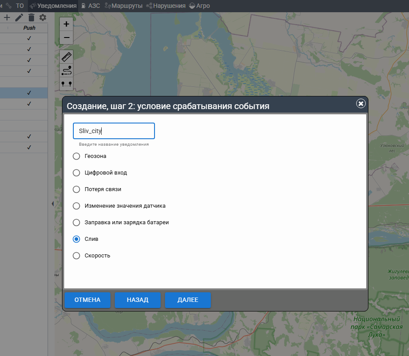Open the Маршруты tab
409x356 pixels.
pyautogui.click(x=124, y=6)
